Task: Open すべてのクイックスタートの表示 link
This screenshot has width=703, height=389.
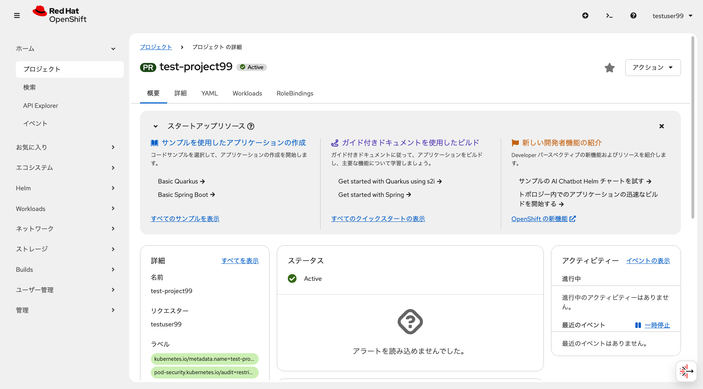Action: [378, 219]
